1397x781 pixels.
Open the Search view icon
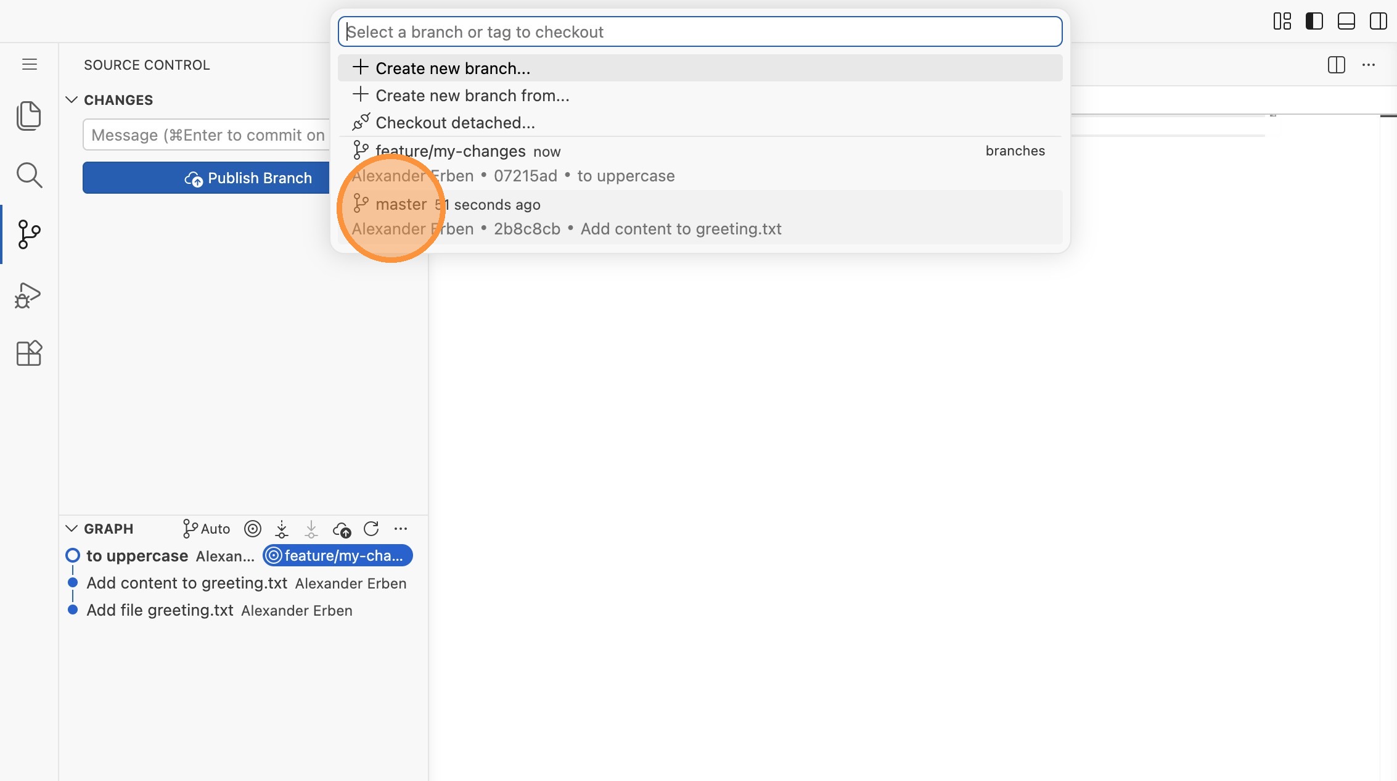(x=28, y=175)
